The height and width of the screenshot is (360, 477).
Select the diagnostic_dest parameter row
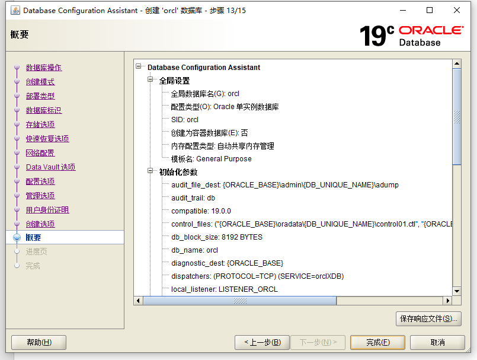[x=228, y=263]
